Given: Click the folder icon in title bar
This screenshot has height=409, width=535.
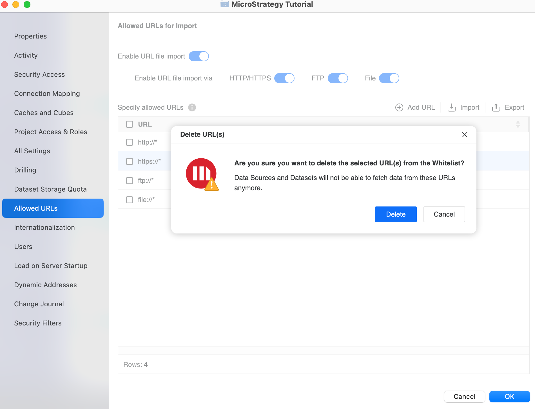Looking at the screenshot, I should click(224, 4).
